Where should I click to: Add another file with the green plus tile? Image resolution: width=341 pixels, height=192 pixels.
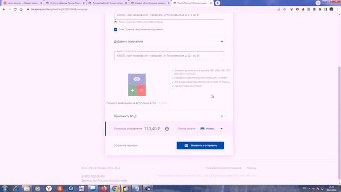click(x=132, y=90)
